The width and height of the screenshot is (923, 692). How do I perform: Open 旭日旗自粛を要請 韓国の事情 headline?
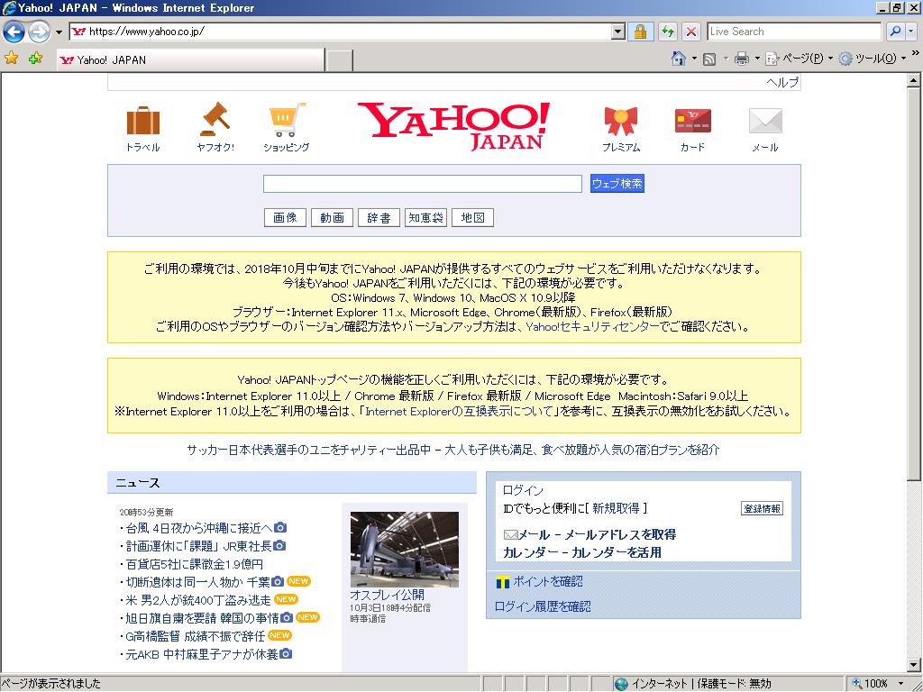[x=202, y=618]
